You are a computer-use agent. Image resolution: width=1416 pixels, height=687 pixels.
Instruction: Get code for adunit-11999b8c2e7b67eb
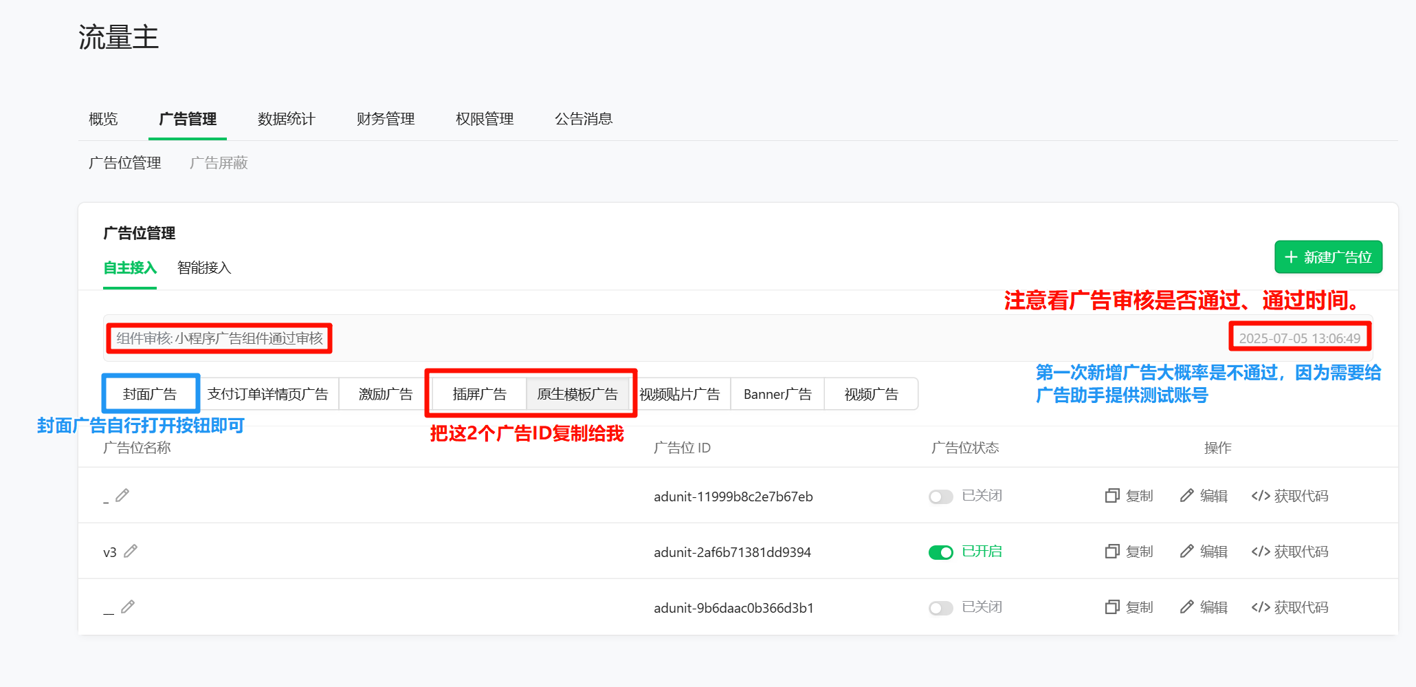click(x=1290, y=496)
